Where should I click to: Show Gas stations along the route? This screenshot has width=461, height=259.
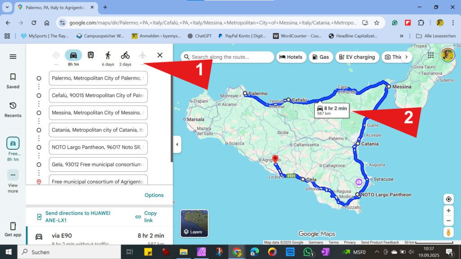[321, 57]
